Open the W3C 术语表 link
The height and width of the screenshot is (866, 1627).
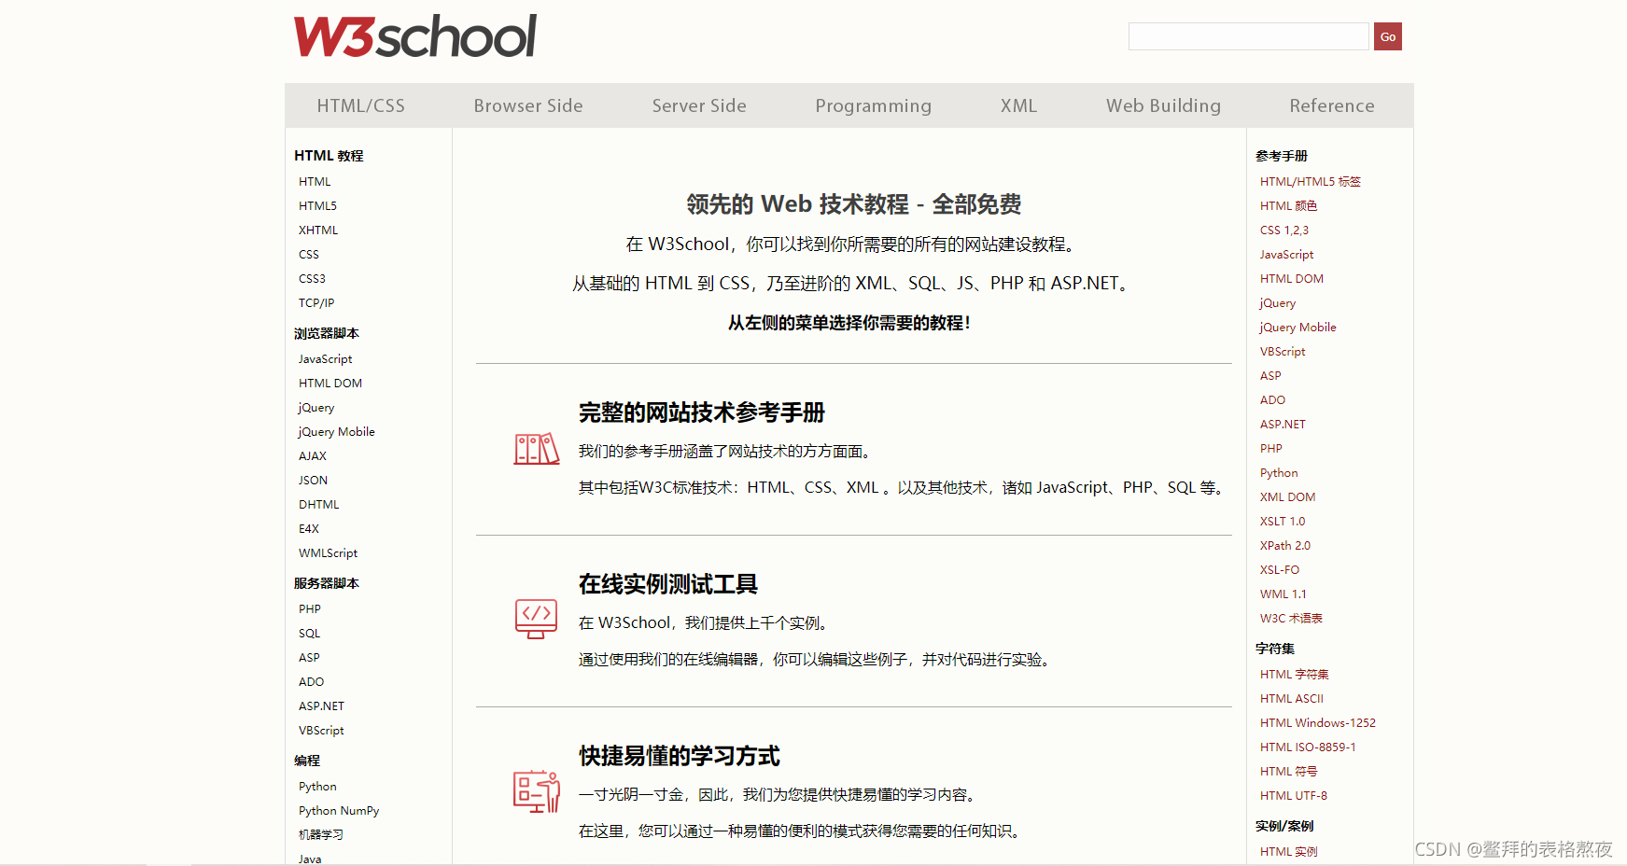(1291, 619)
